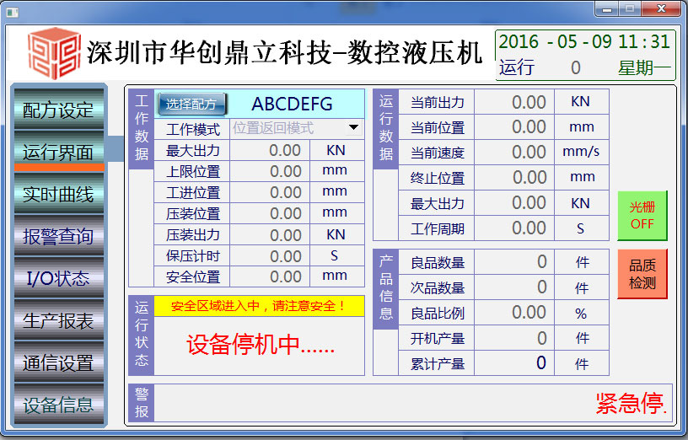This screenshot has height=440, width=688.
Task: Click the 累计产量 value
Action: click(514, 363)
